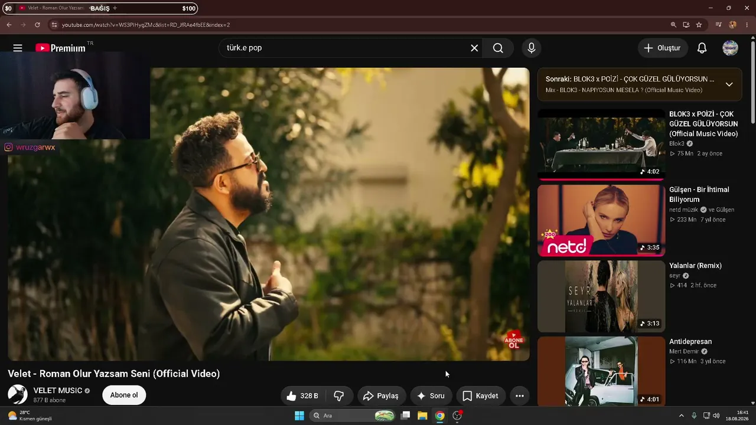Open the Yalanlar (Remix) title link
The height and width of the screenshot is (425, 756).
[x=695, y=266]
